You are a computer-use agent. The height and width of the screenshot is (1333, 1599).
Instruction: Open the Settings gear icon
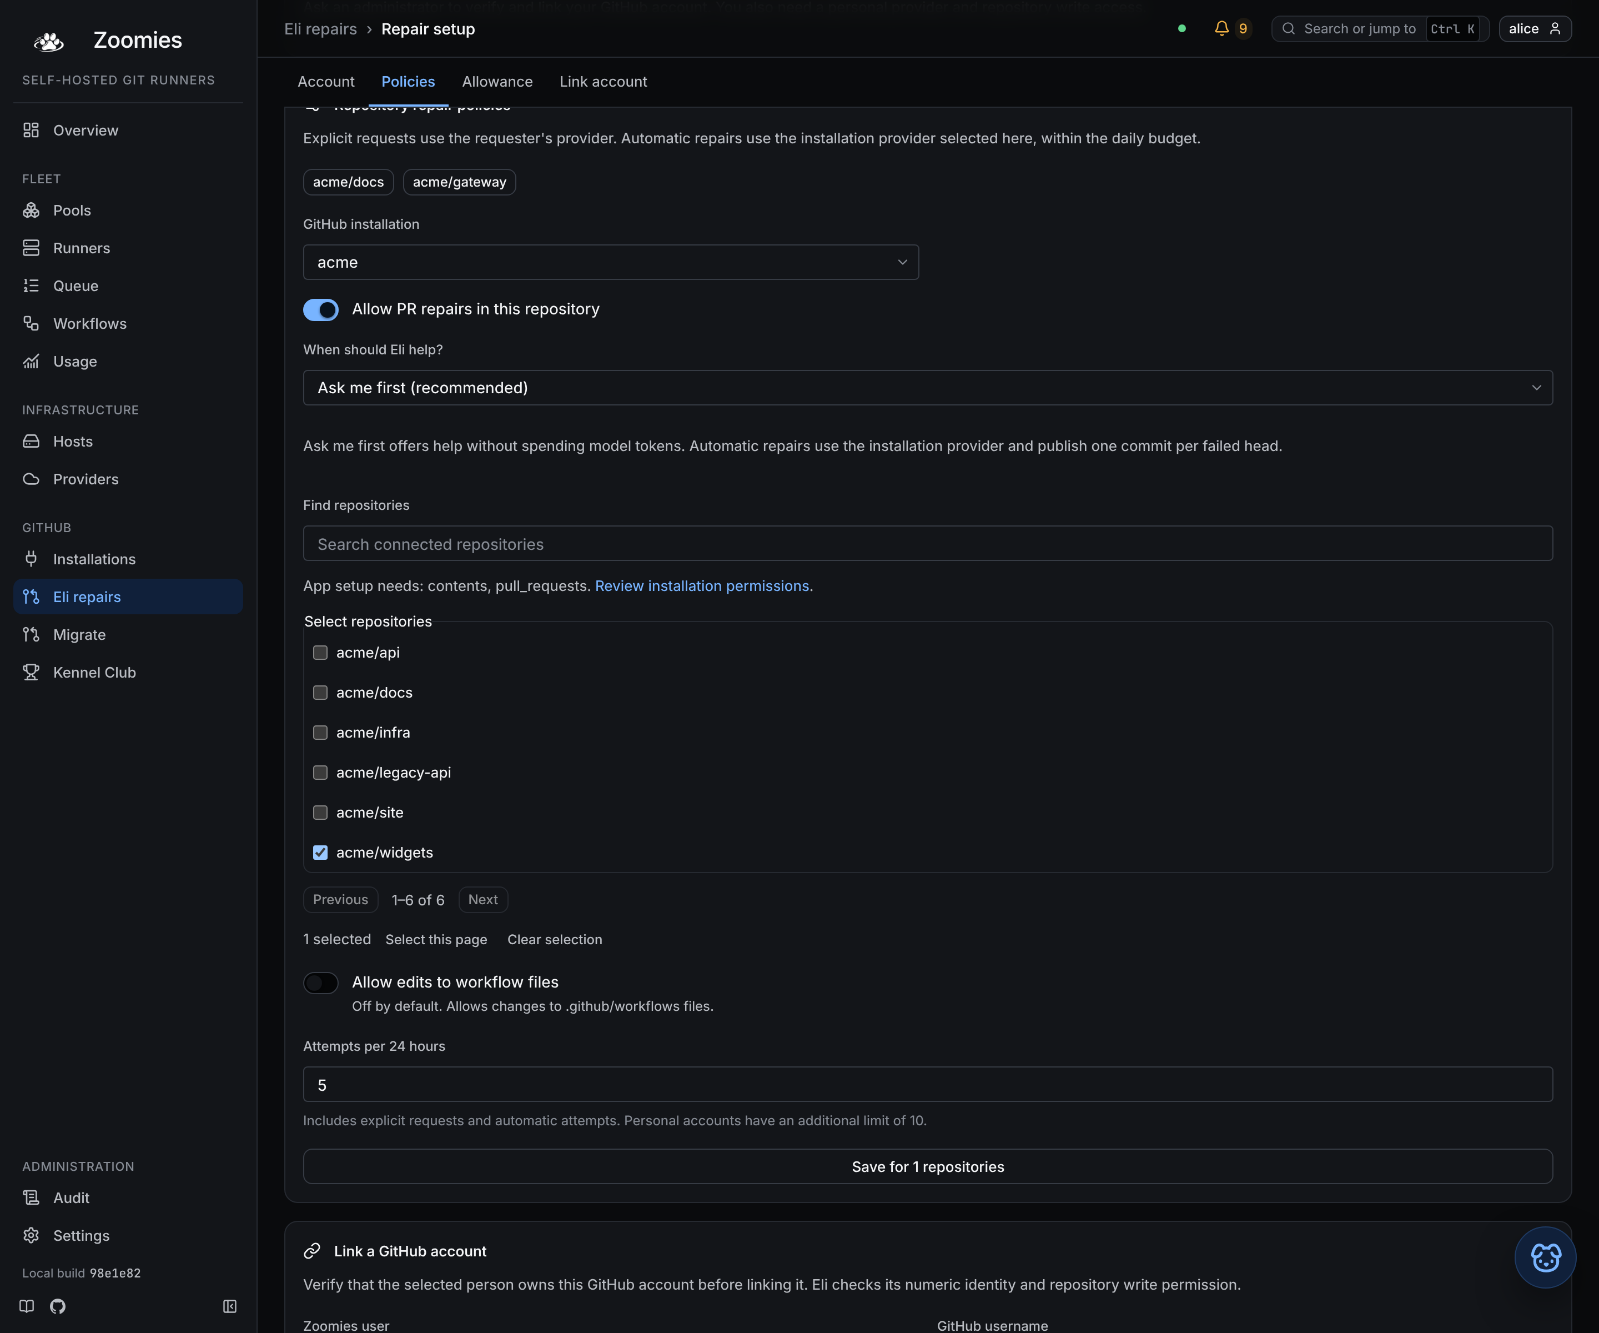tap(31, 1235)
